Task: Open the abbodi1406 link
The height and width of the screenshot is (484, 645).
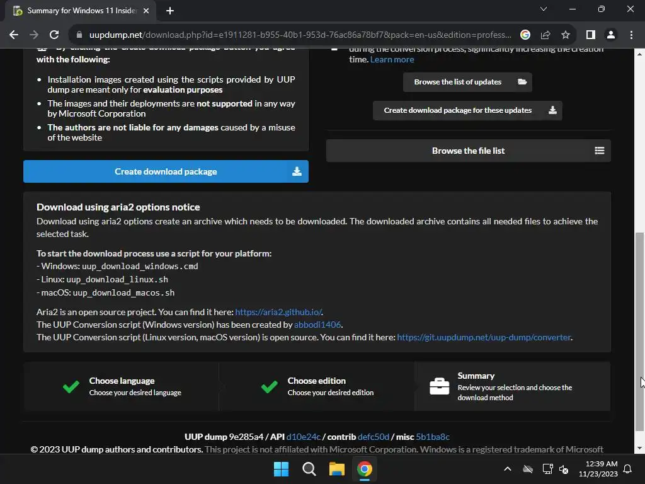Action: 317,325
